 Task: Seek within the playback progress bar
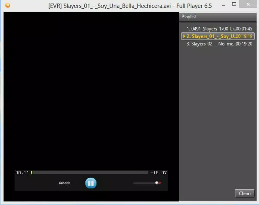90,173
